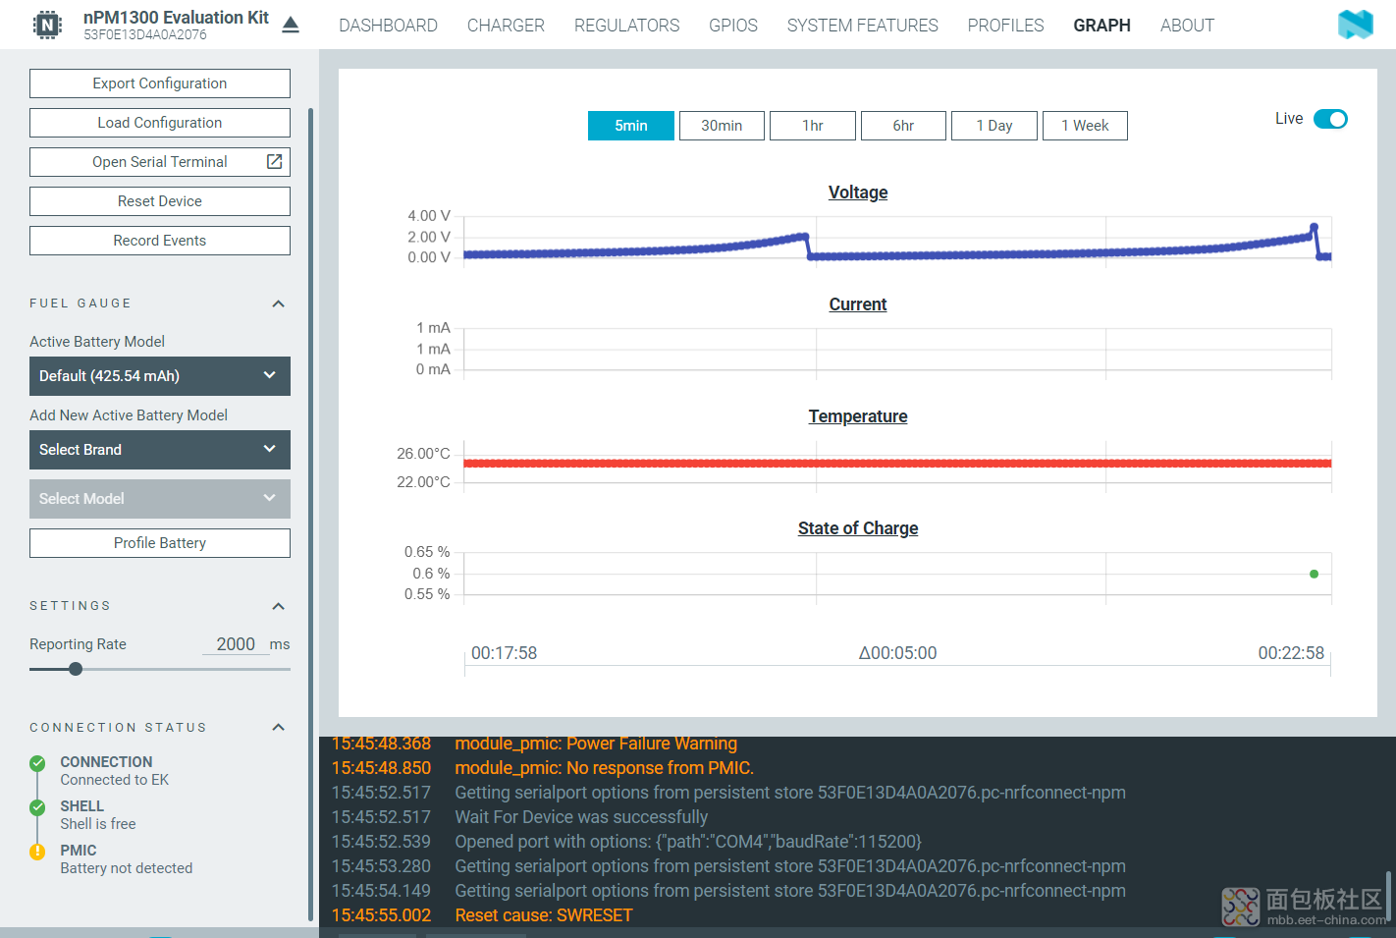Open the Profiles tab

1005,26
